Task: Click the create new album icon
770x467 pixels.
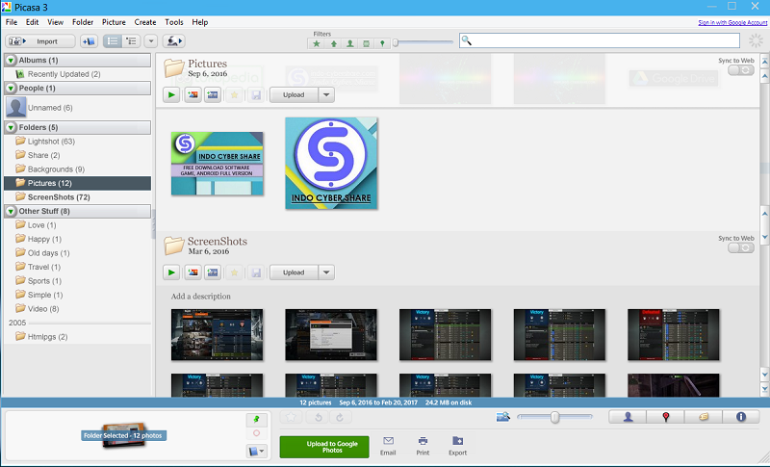Action: click(x=89, y=41)
